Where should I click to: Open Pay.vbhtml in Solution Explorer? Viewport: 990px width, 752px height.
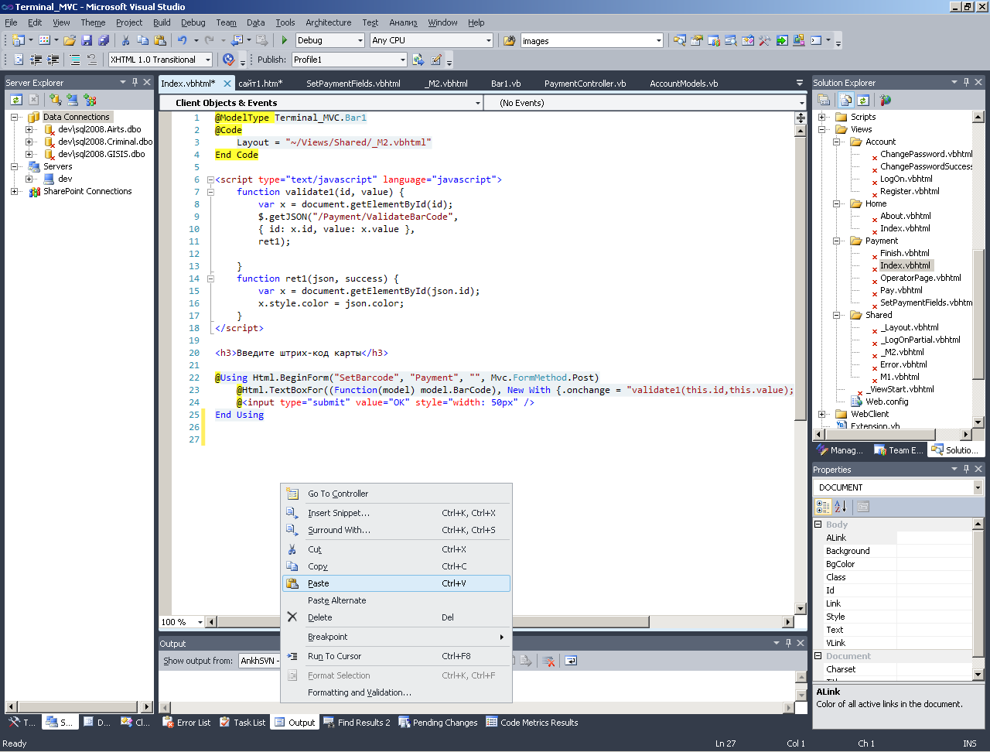pos(901,290)
